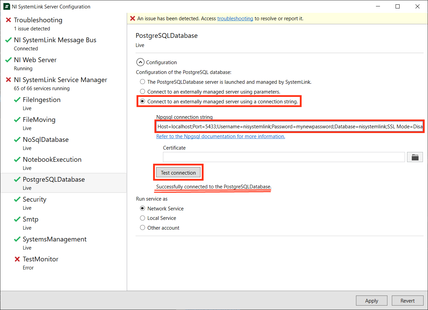Viewport: 428px width, 310px height.
Task: Open the troubleshooting link in the banner
Action: click(235, 19)
